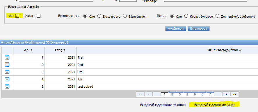
Task: Click the 'test upload' subject cell
Action: tap(167, 86)
